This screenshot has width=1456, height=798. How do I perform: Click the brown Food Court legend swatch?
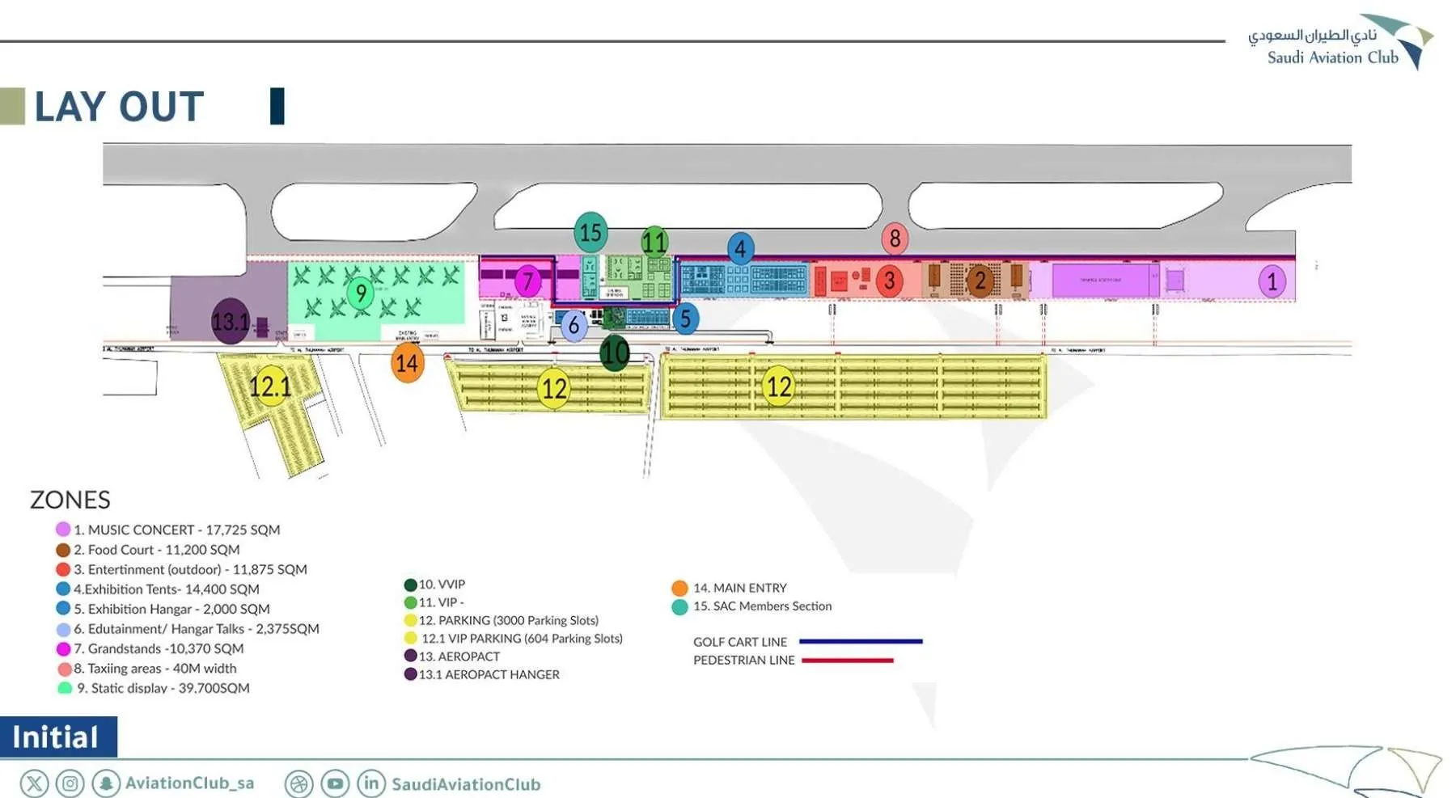(x=63, y=550)
